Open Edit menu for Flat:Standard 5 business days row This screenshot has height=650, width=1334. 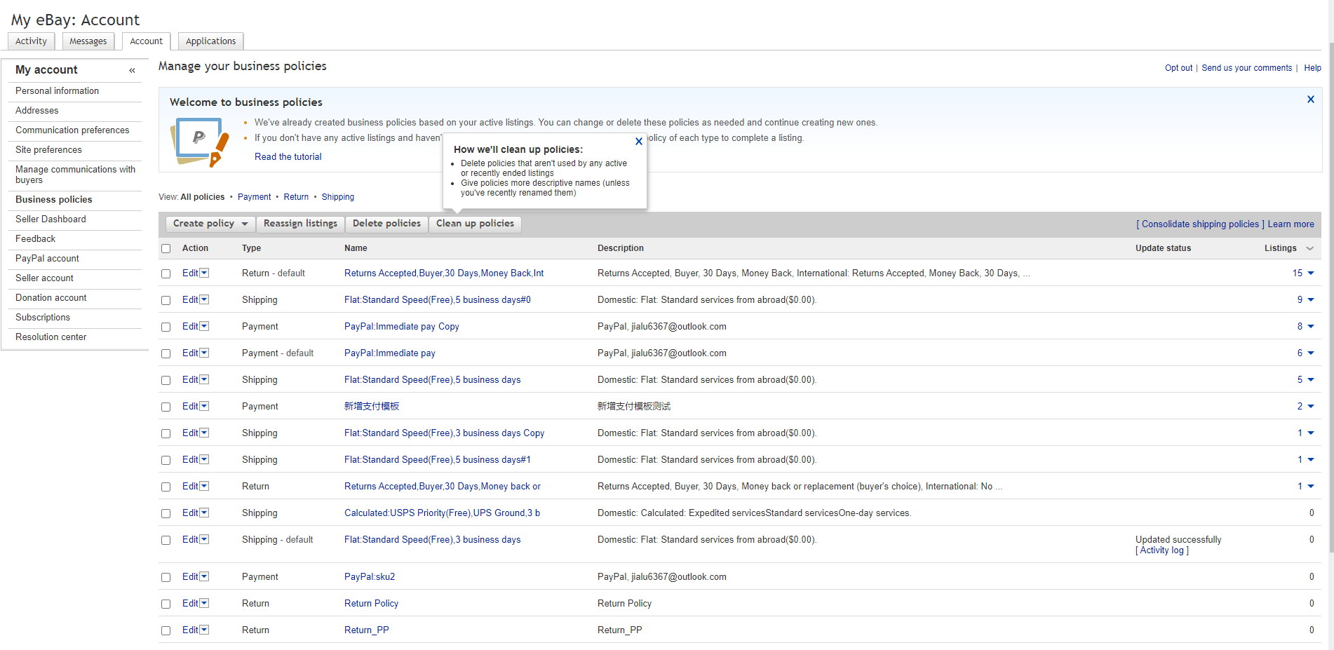[x=204, y=379]
